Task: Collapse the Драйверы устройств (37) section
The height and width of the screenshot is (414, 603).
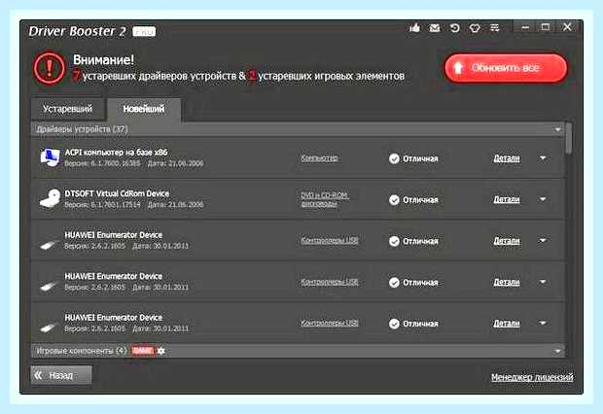Action: [x=557, y=129]
